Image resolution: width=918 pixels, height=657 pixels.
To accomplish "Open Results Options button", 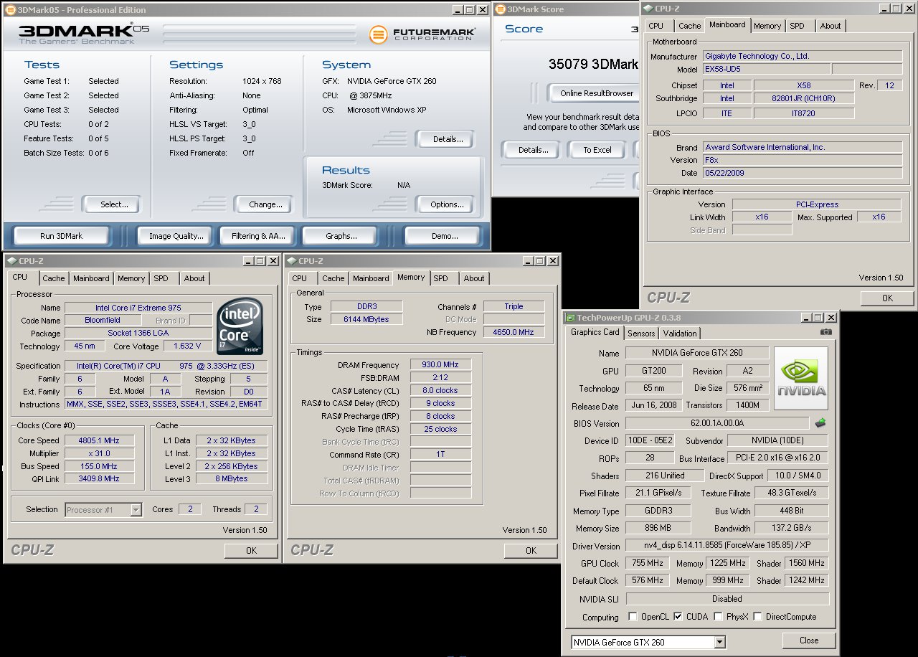I will coord(447,204).
